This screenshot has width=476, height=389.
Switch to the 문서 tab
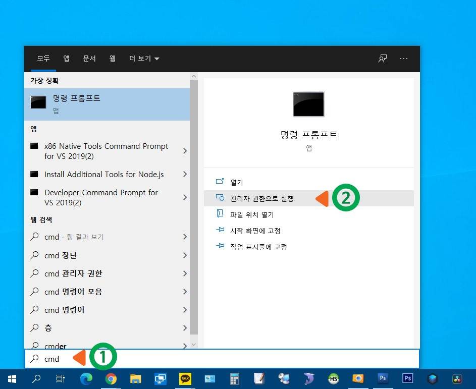(x=89, y=58)
